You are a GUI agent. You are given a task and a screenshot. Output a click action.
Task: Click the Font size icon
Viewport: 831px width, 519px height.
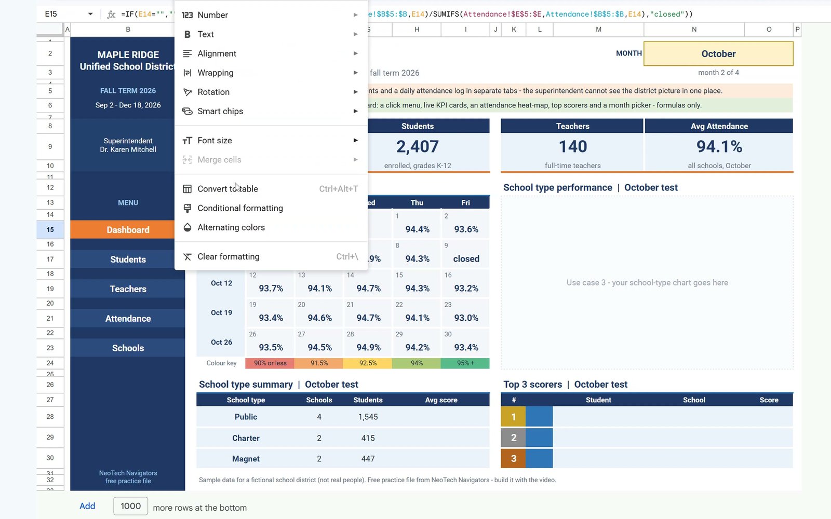click(187, 141)
